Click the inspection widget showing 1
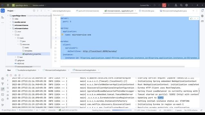The image size is (205, 115). (x=192, y=19)
